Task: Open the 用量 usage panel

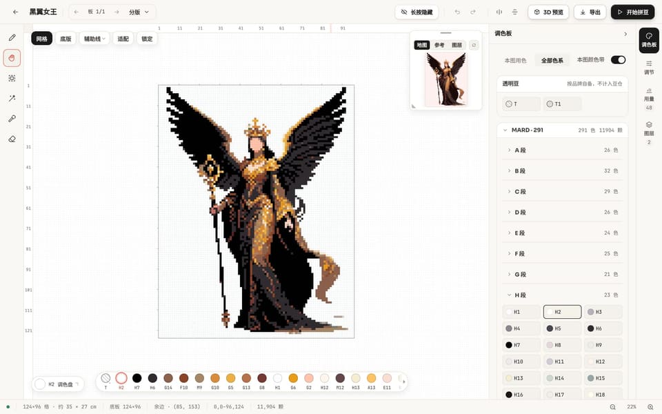Action: [x=649, y=99]
